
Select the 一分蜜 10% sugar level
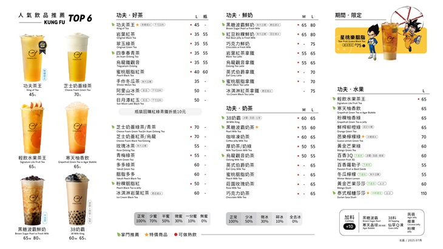(191, 219)
